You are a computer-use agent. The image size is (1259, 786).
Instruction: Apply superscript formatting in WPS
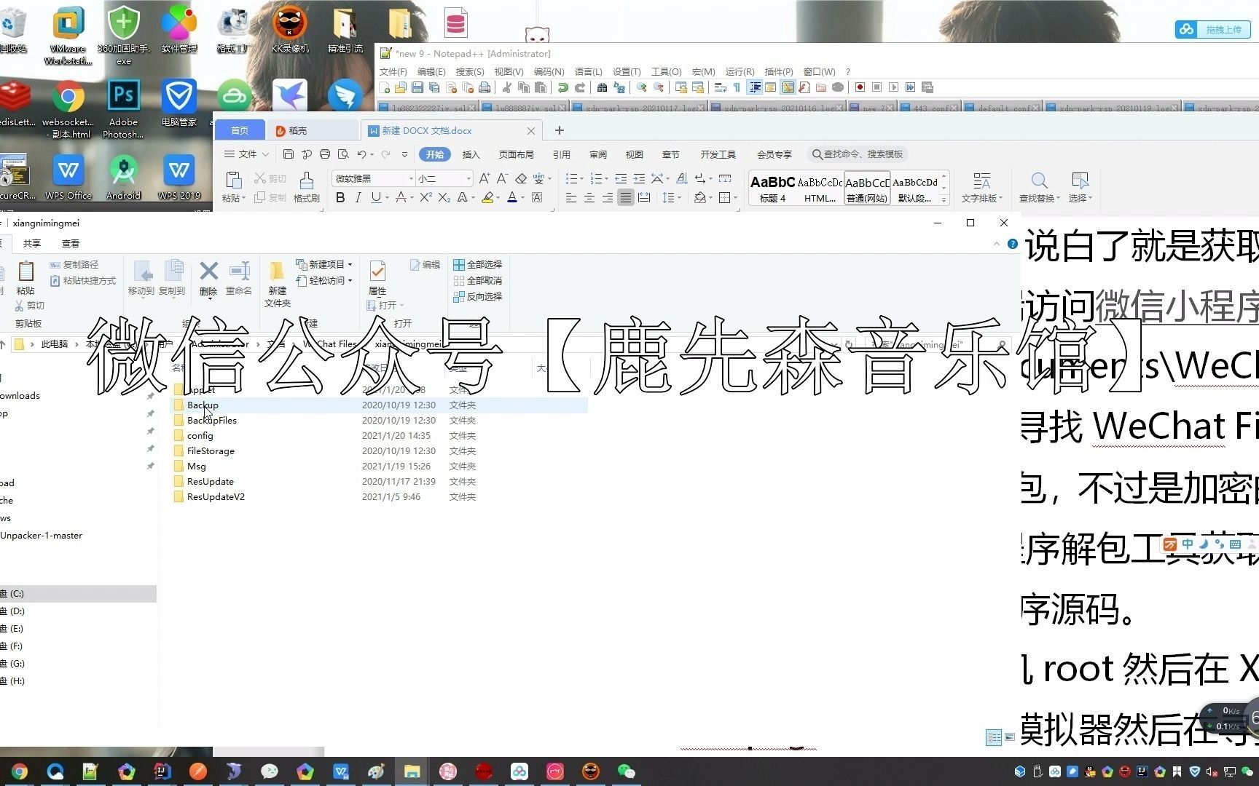pos(426,197)
